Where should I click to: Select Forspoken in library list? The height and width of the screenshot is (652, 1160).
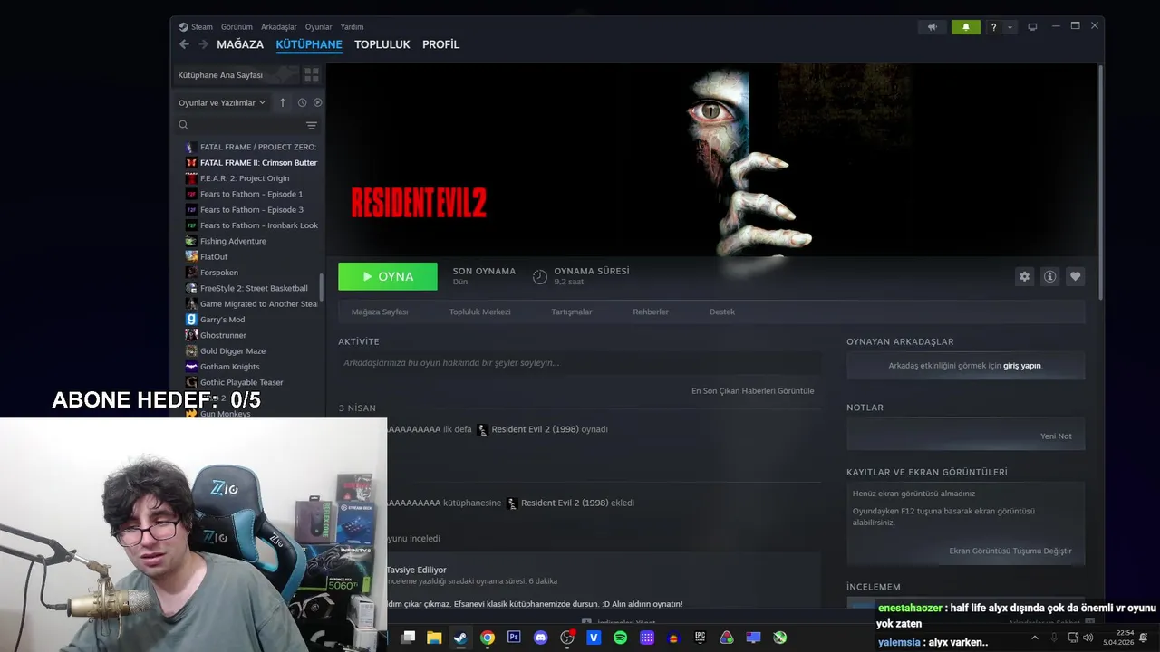click(252, 273)
